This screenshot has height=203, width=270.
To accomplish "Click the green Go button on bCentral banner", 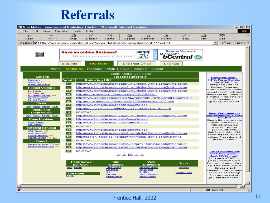I will pos(198,57).
